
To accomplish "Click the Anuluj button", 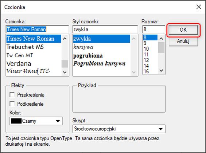I will 183,41.
